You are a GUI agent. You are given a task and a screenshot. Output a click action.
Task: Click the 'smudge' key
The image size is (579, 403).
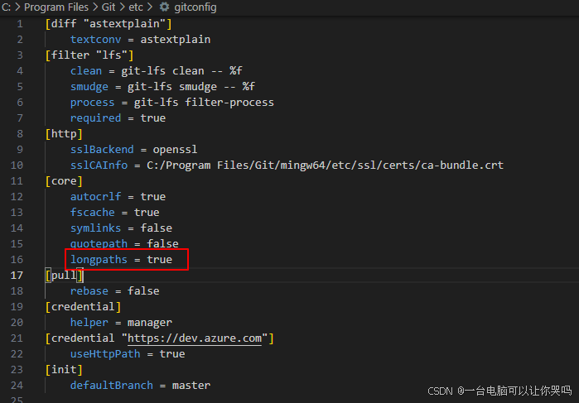[89, 87]
